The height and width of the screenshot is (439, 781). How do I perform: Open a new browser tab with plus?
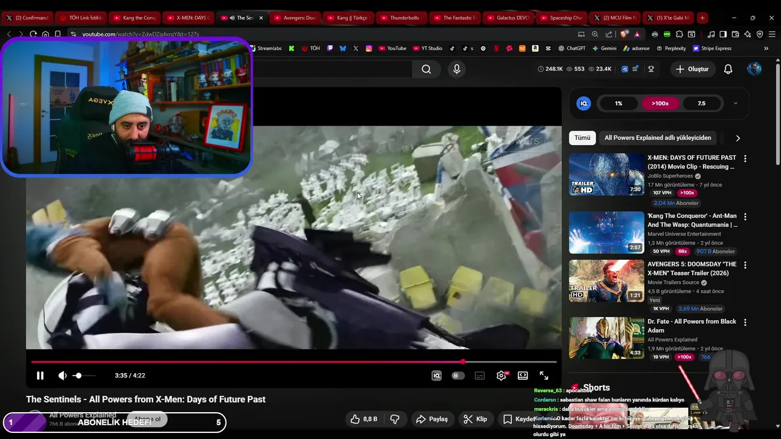pos(702,18)
